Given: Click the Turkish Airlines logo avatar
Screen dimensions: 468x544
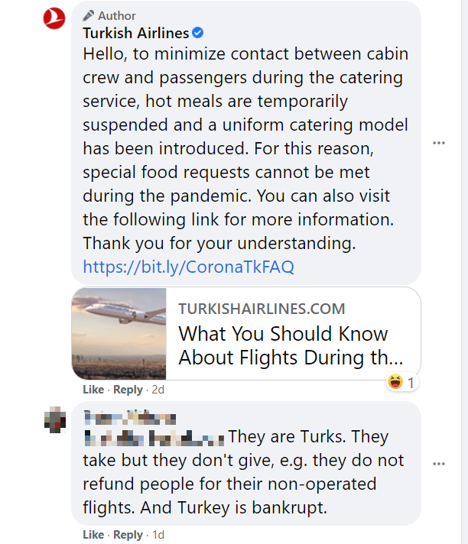Looking at the screenshot, I should pyautogui.click(x=56, y=20).
